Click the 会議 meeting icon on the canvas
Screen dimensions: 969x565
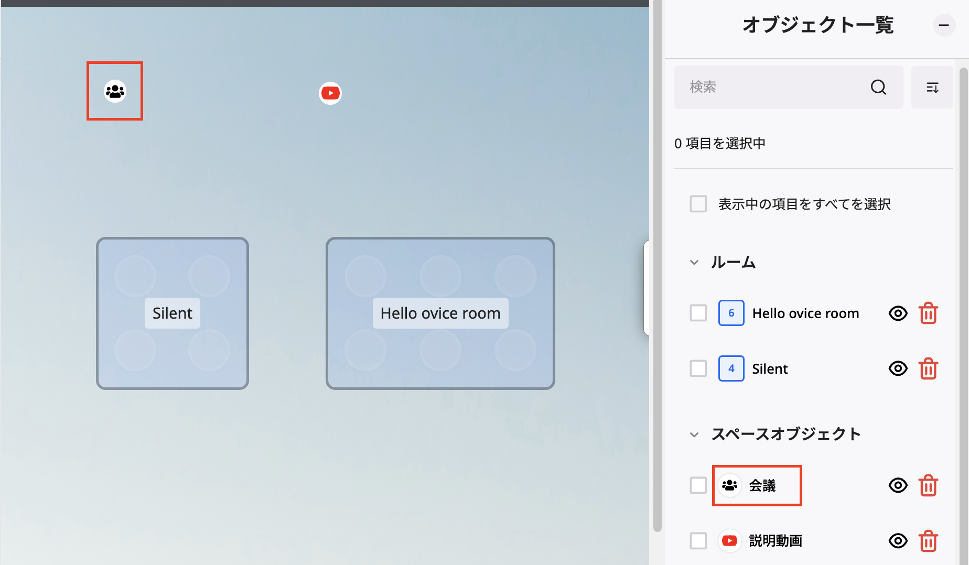[x=114, y=91]
